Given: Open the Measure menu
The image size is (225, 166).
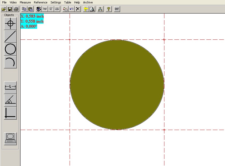Looking at the screenshot, I should click(x=25, y=2).
